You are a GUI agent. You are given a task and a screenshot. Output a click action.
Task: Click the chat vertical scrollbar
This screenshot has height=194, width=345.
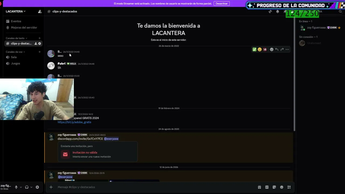(x=295, y=74)
